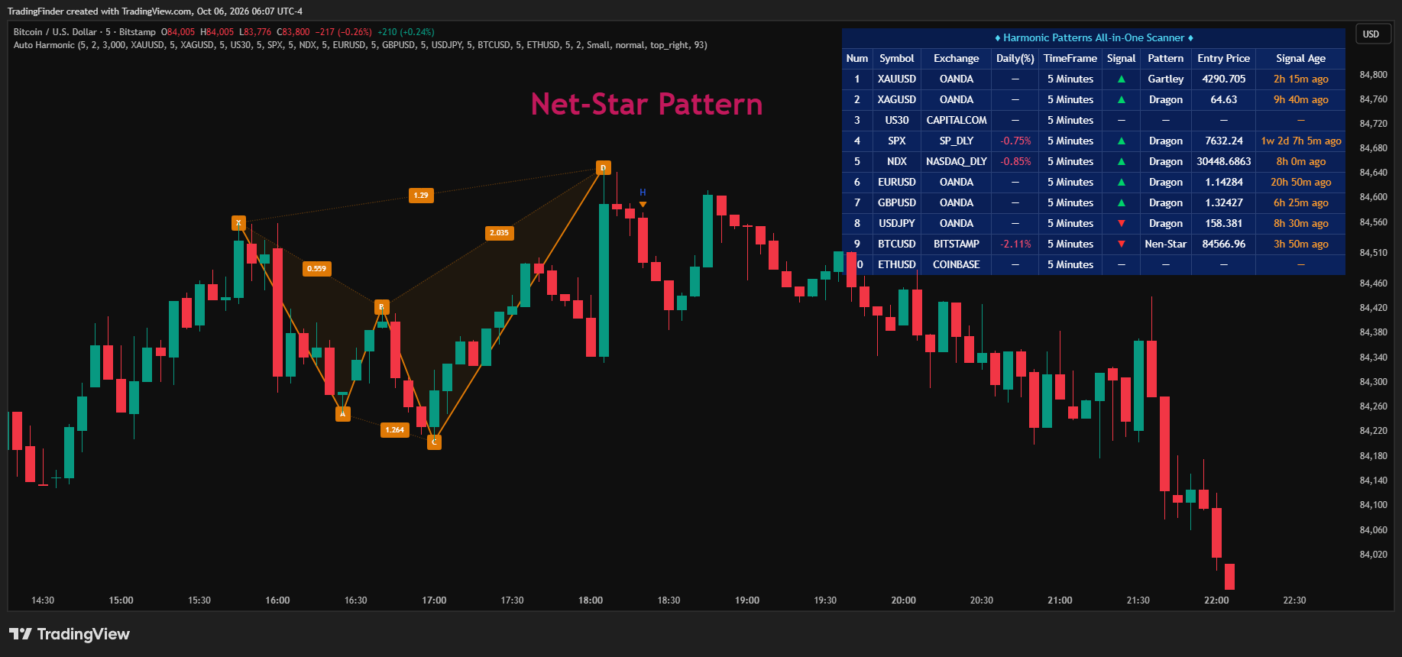Click the red down signal arrow in BTCUSD row
The width and height of the screenshot is (1402, 657).
(x=1122, y=244)
